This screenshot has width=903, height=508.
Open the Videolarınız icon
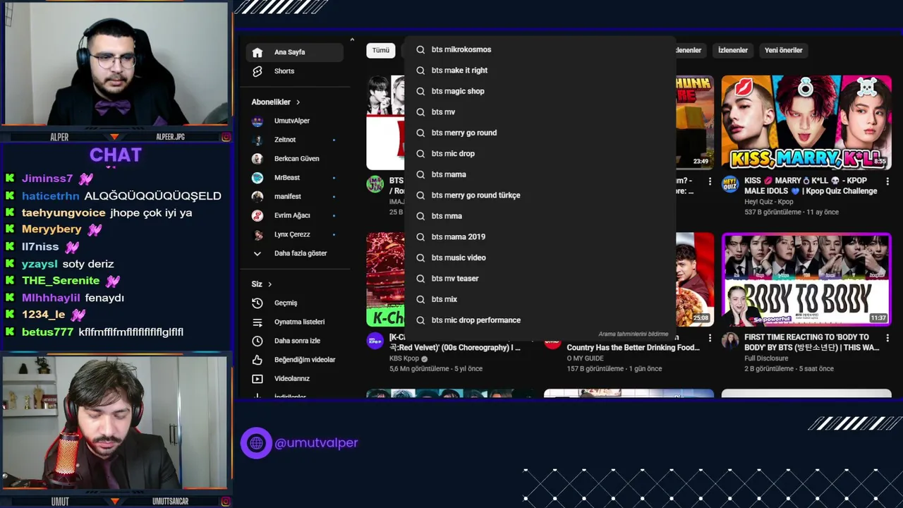pyautogui.click(x=257, y=379)
